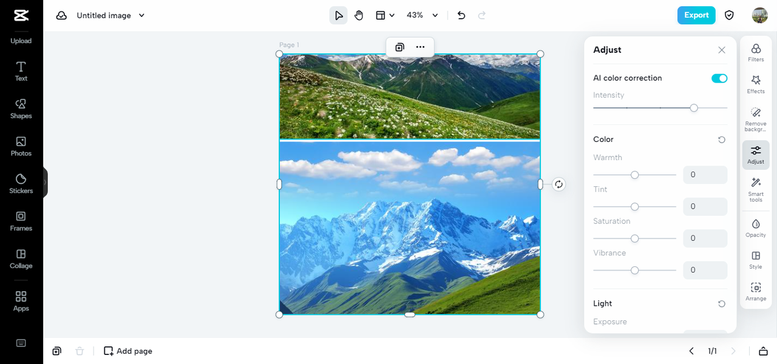Image resolution: width=777 pixels, height=364 pixels.
Task: Open the layers icon at bottom right
Action: pyautogui.click(x=763, y=351)
